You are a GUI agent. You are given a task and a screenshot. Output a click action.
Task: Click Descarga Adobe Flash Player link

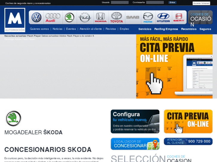point(20,39)
